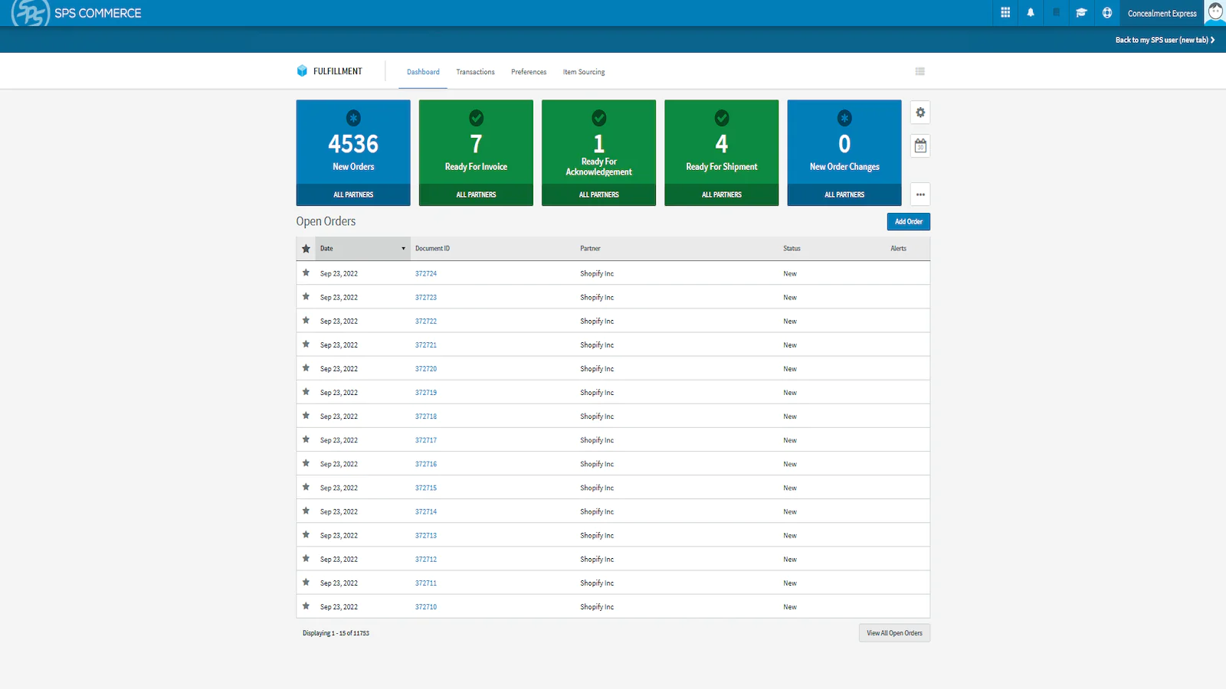Click the calendar date filter icon
1226x689 pixels.
click(x=920, y=145)
